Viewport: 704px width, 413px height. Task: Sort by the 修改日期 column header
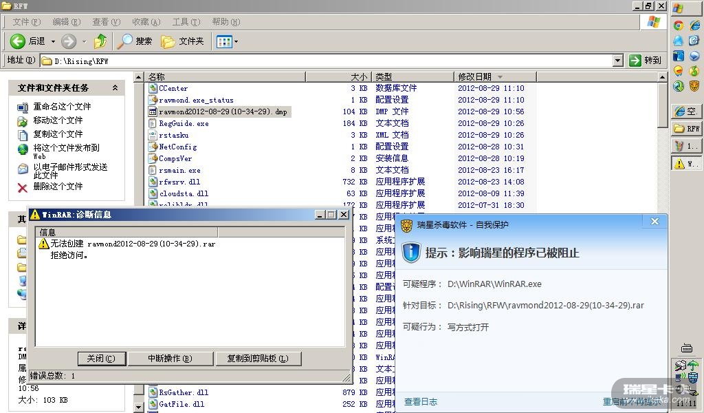pyautogui.click(x=495, y=77)
